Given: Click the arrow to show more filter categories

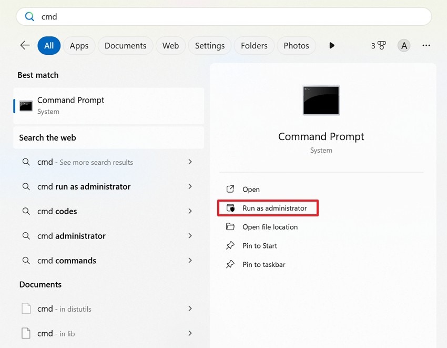Looking at the screenshot, I should (x=332, y=45).
